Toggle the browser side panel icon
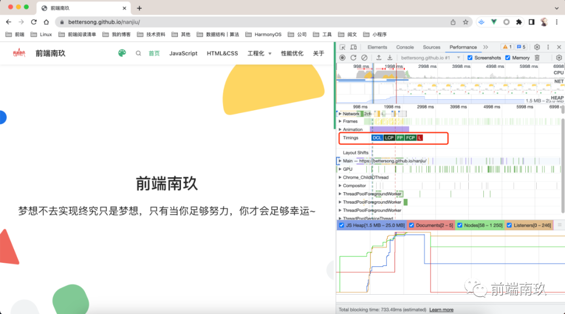Viewport: 565px width, 314px height. (532, 22)
